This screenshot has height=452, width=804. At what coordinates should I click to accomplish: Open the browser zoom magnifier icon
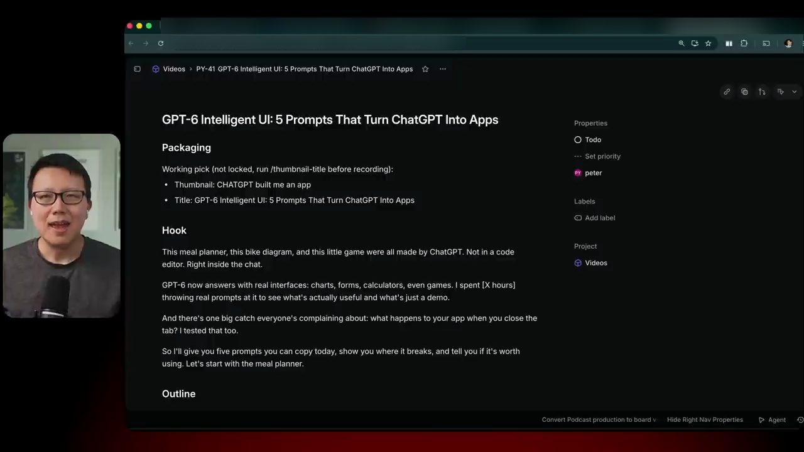pos(682,43)
